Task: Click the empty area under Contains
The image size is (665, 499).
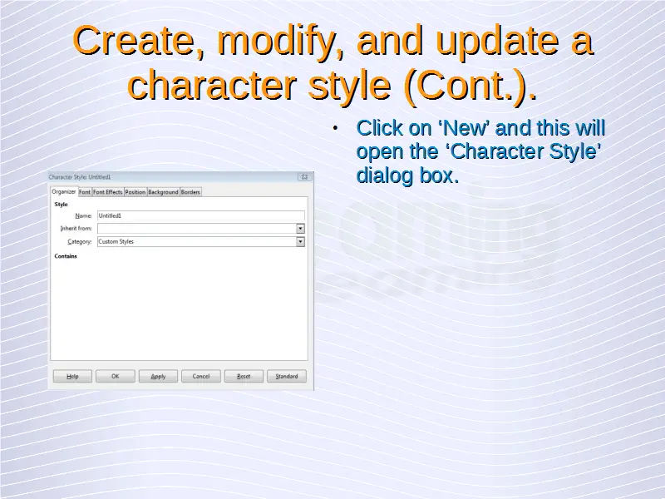Action: (179, 308)
